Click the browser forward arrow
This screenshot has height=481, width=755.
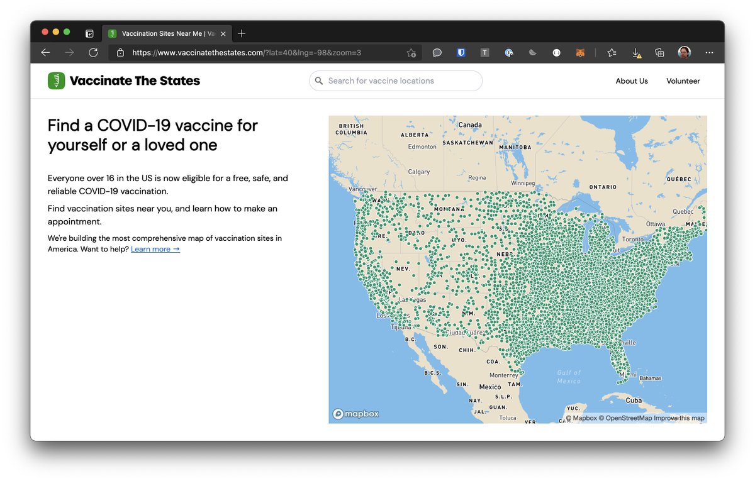click(69, 53)
